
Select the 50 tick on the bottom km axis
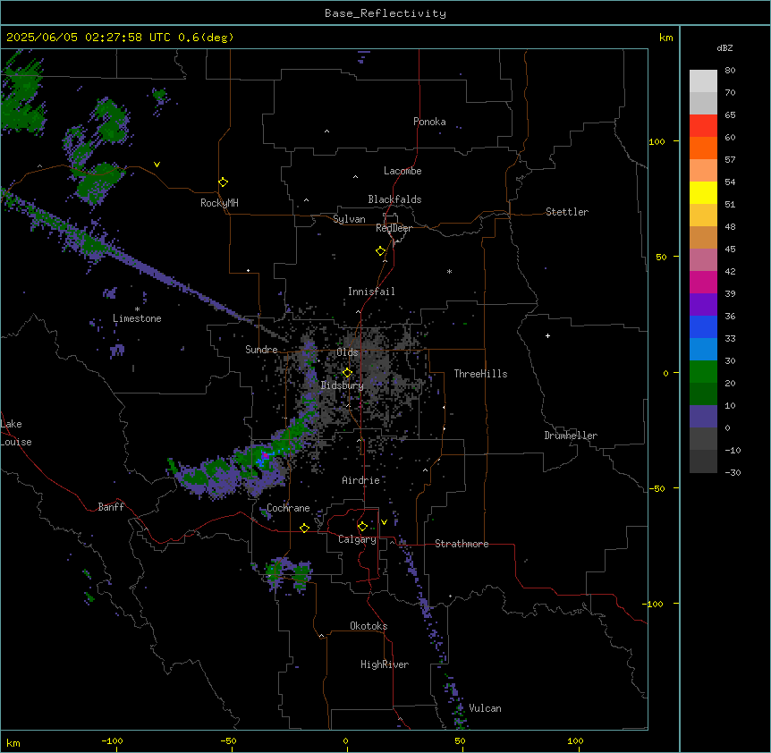460,740
